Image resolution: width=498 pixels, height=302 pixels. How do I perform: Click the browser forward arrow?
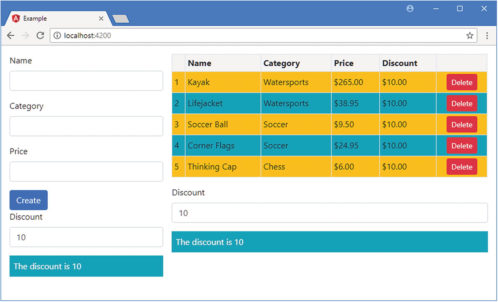(25, 35)
